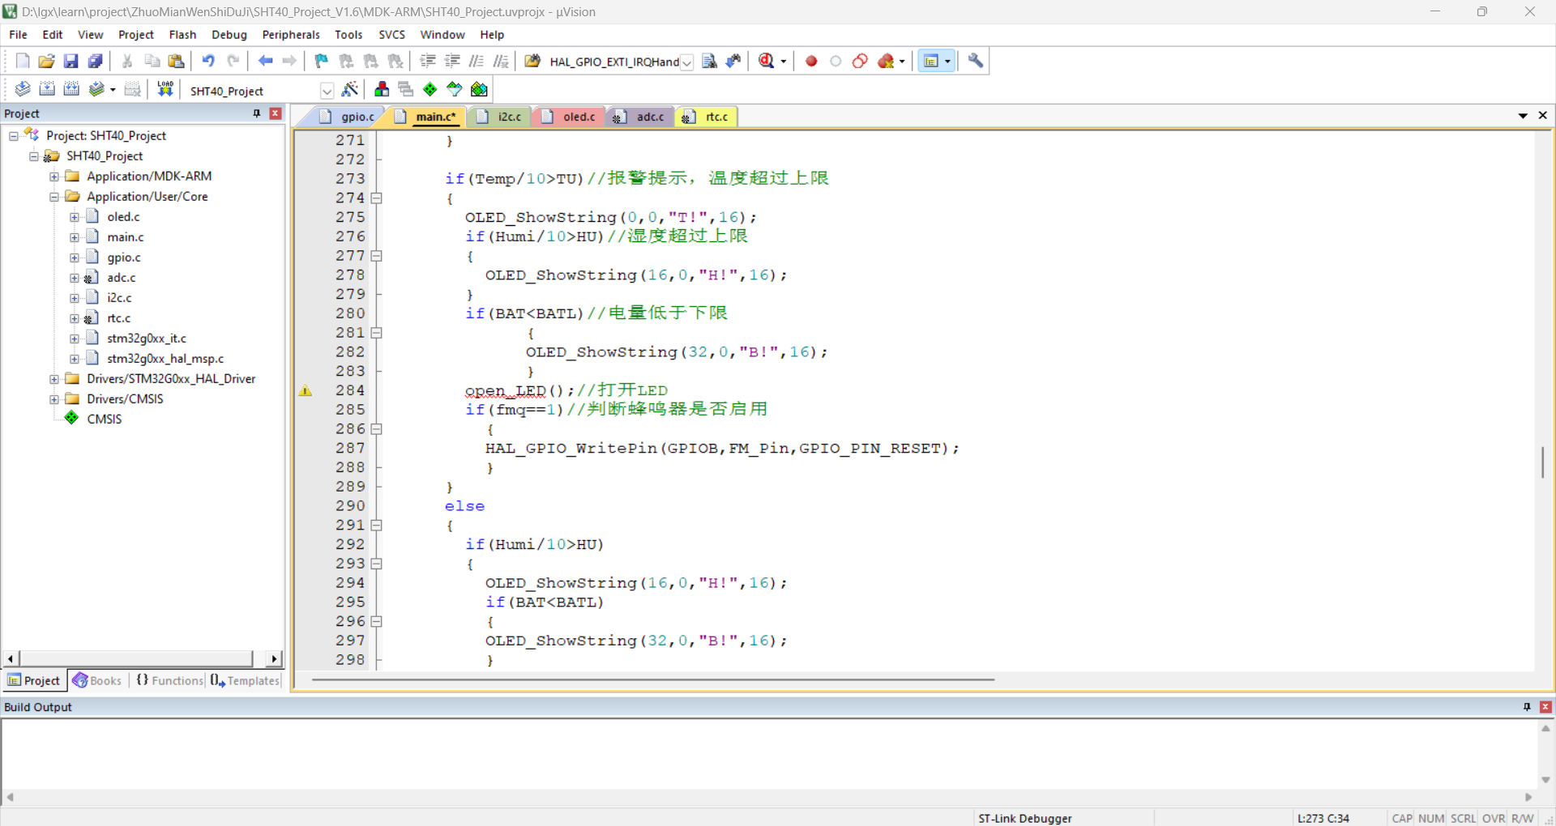Viewport: 1556px width, 826px height.
Task: Pin the Build Output panel
Action: [1527, 707]
